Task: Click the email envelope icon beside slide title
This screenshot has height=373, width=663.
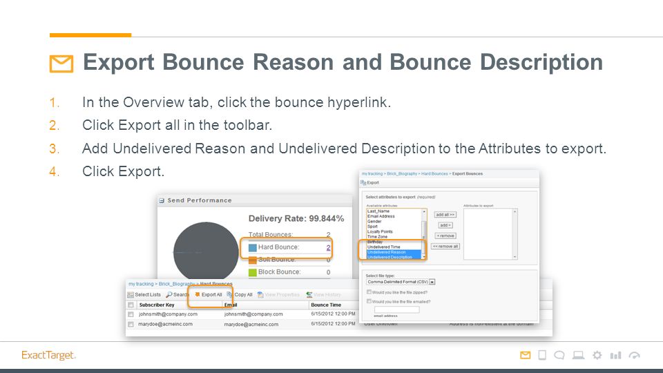Action: point(61,64)
